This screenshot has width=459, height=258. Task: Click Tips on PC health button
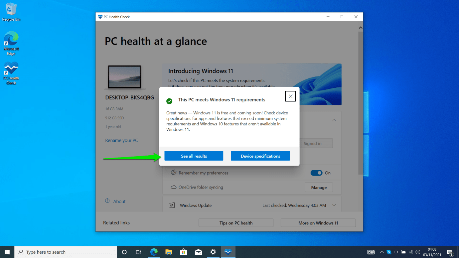(236, 223)
